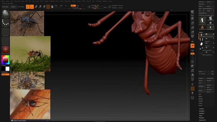The image size is (217, 122).
Task: Open the Brush menu
Action: click(x=7, y=1)
